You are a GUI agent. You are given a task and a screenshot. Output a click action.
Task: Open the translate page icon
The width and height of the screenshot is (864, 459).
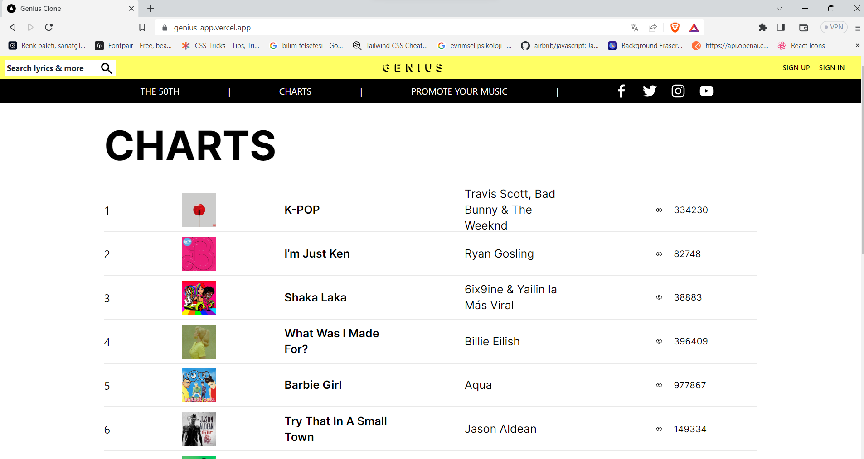(634, 28)
